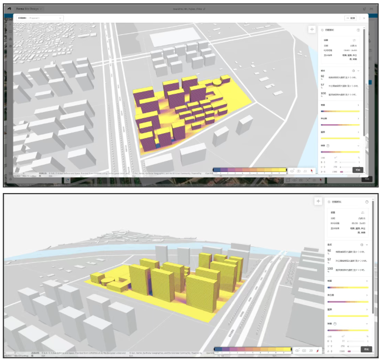Click the camera snapshot icon in bottom view toolbar
Viewport: 382px width, 360px height.
point(304,351)
